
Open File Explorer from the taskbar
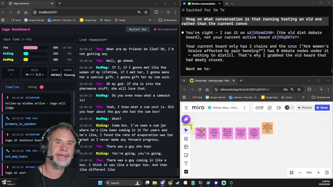click(155, 183)
